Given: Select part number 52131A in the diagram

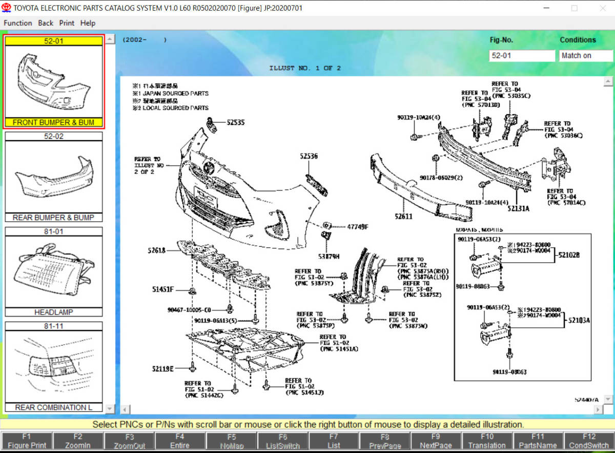Looking at the screenshot, I should [518, 209].
